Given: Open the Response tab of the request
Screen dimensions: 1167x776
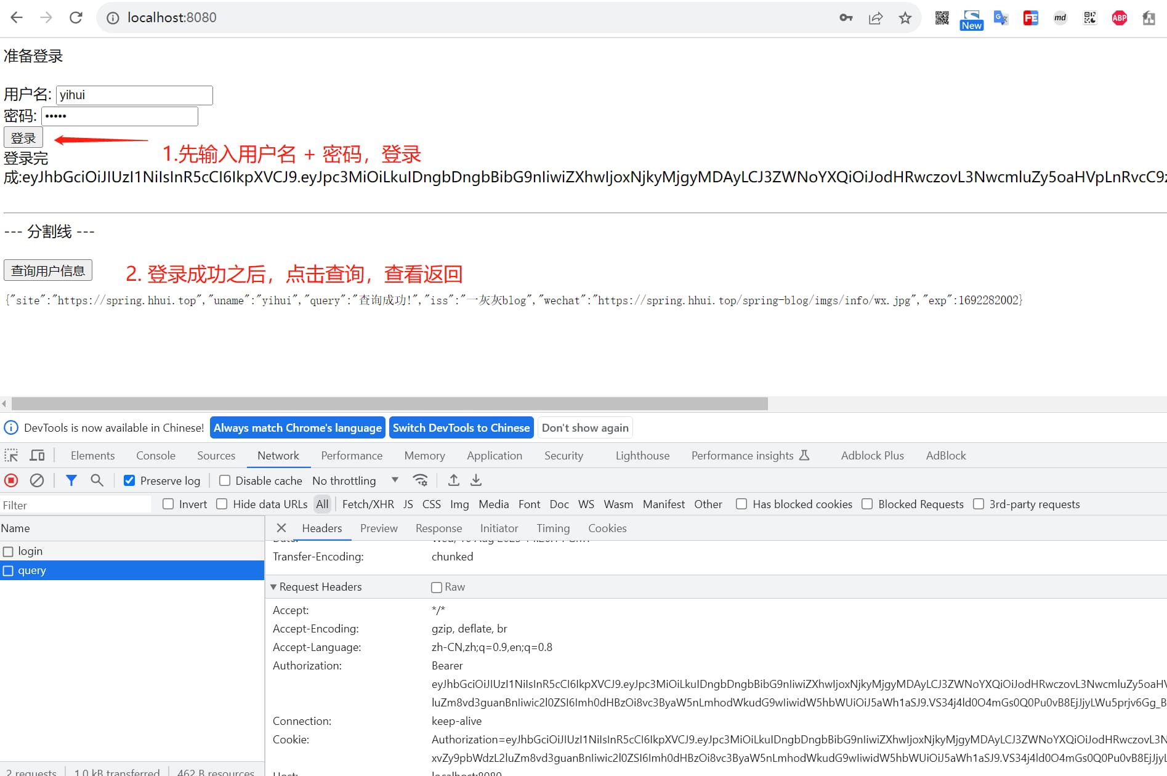Looking at the screenshot, I should pyautogui.click(x=438, y=528).
